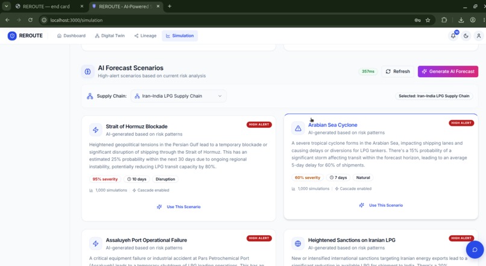This screenshot has height=266, width=486.
Task: Open the floating chat bubble button
Action: pos(475,250)
